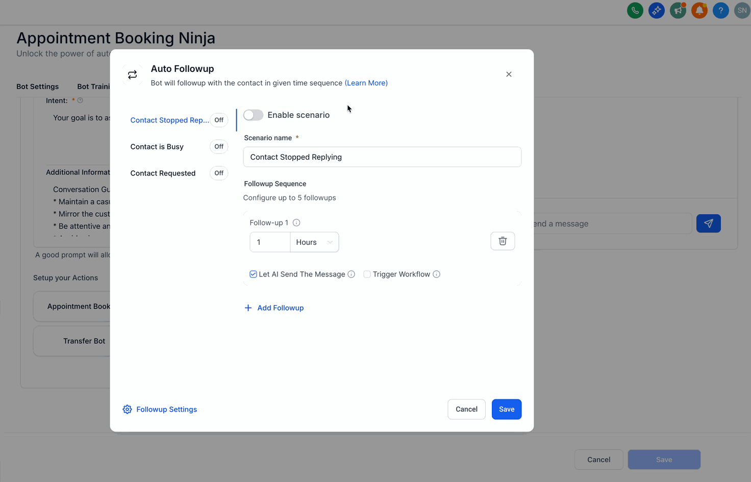Click the Scenario name input field
The image size is (751, 482).
point(382,157)
